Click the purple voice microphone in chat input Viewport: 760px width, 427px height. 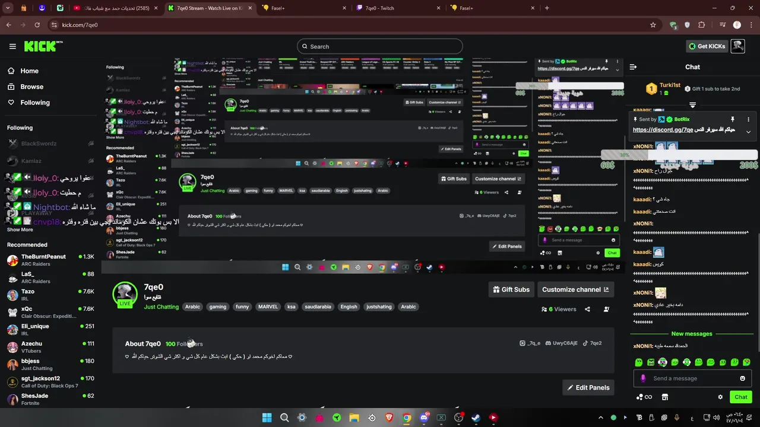(x=643, y=378)
